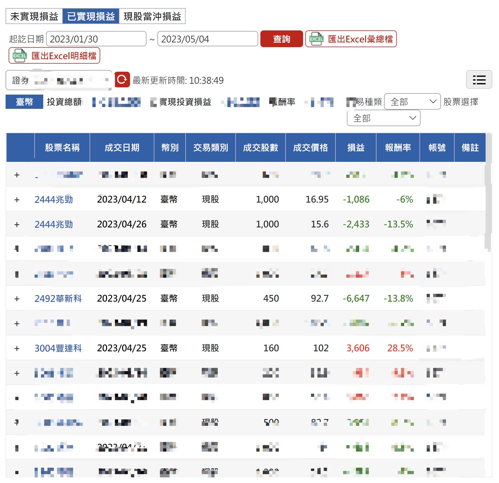The width and height of the screenshot is (499, 483).
Task: Click the vertical scrollbar of the table
Action: (x=488, y=193)
